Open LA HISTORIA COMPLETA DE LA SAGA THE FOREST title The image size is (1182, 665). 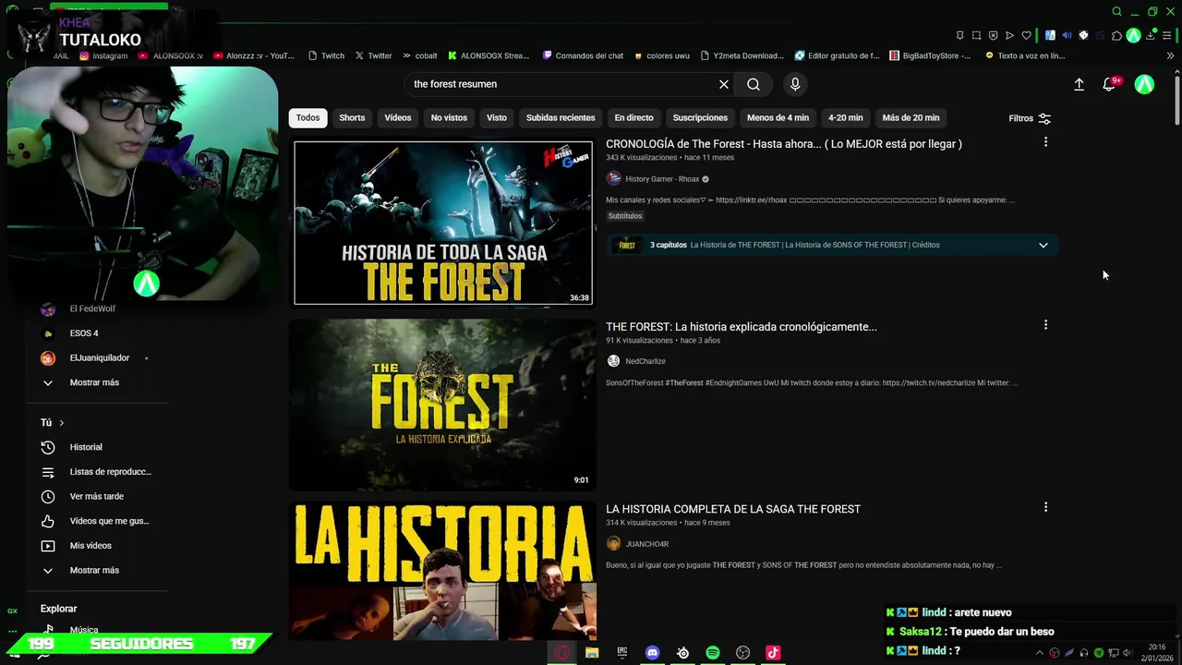pos(733,509)
